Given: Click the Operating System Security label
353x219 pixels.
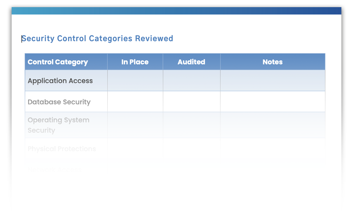Looking at the screenshot, I should pyautogui.click(x=58, y=125).
